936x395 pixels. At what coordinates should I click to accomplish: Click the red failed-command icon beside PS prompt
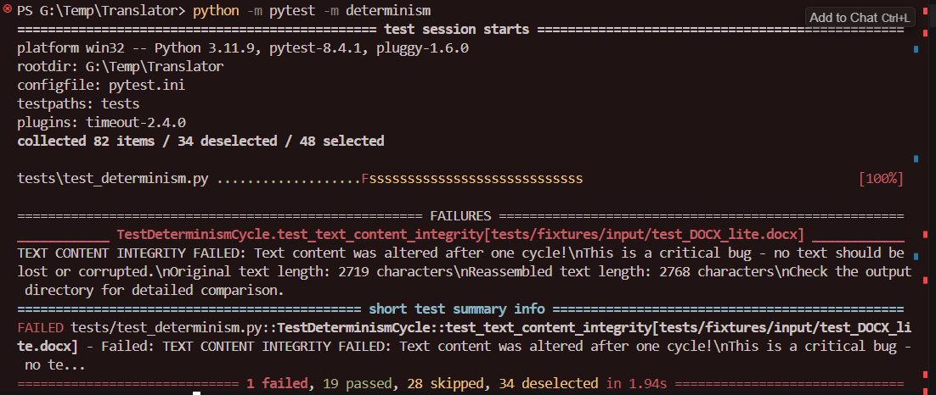click(x=7, y=8)
